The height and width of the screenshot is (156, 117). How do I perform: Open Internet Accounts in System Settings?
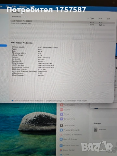coord(69,146)
